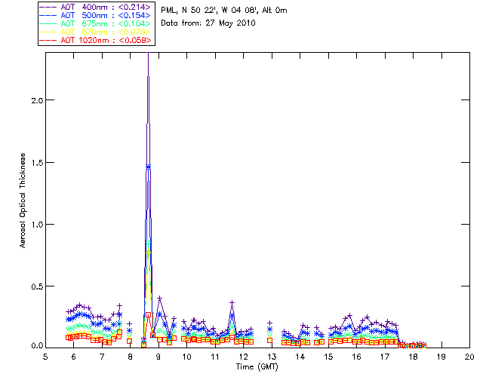This screenshot has height=386, width=483.
Task: Click the PML location header text
Action: tap(224, 11)
